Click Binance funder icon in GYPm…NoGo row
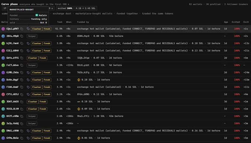This screenshot has height=143, width=251. [x=79, y=138]
